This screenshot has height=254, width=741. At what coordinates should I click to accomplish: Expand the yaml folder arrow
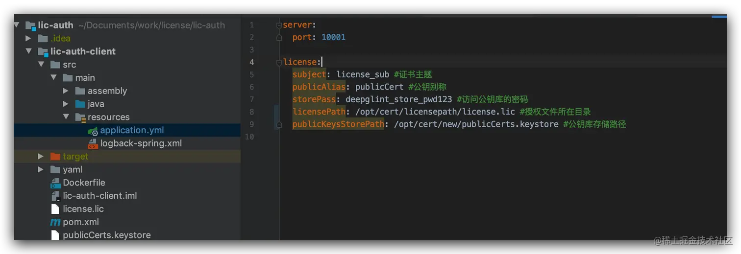(x=41, y=169)
